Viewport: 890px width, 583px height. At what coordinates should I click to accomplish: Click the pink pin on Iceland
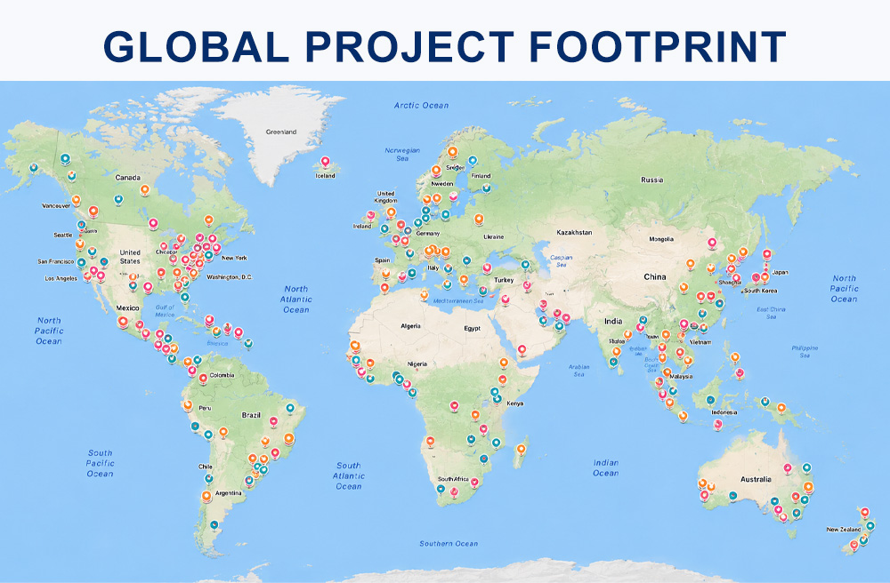pos(325,162)
